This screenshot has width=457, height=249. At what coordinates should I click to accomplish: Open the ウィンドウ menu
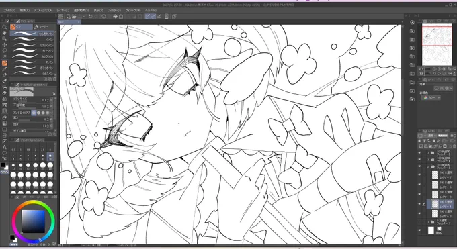tap(133, 10)
